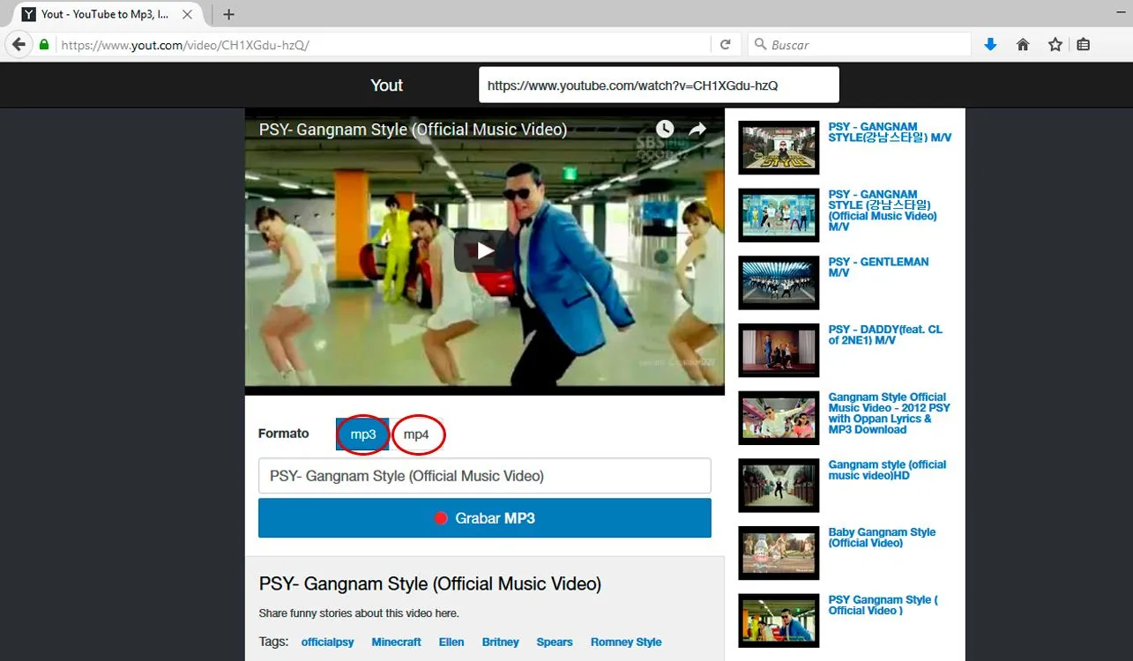1133x661 pixels.
Task: Go back with the browser back arrow
Action: coord(19,44)
